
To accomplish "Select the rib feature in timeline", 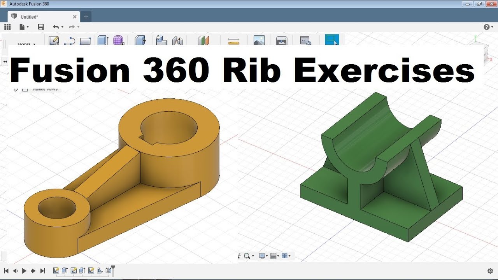I will (100, 271).
